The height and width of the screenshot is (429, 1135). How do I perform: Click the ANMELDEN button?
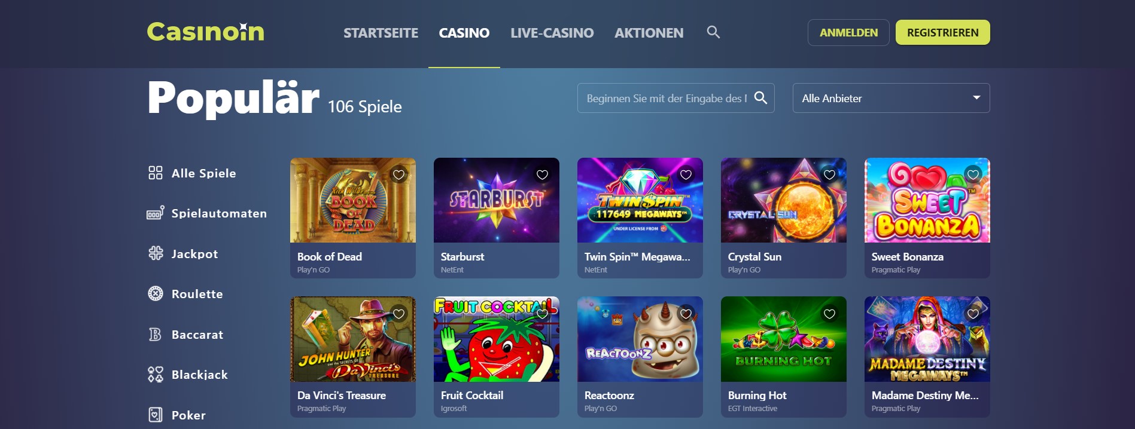pos(848,32)
